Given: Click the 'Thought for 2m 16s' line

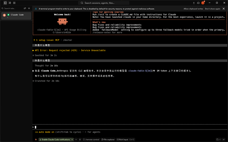Looking at the screenshot, I should pos(46,66).
